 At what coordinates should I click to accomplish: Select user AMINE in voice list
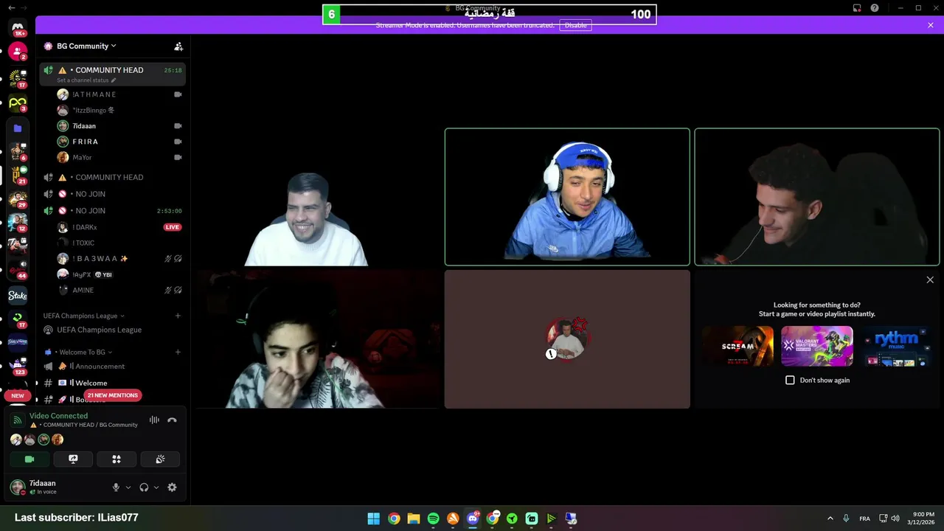pos(119,291)
